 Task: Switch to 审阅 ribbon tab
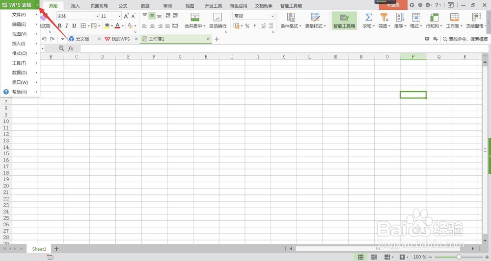(167, 6)
